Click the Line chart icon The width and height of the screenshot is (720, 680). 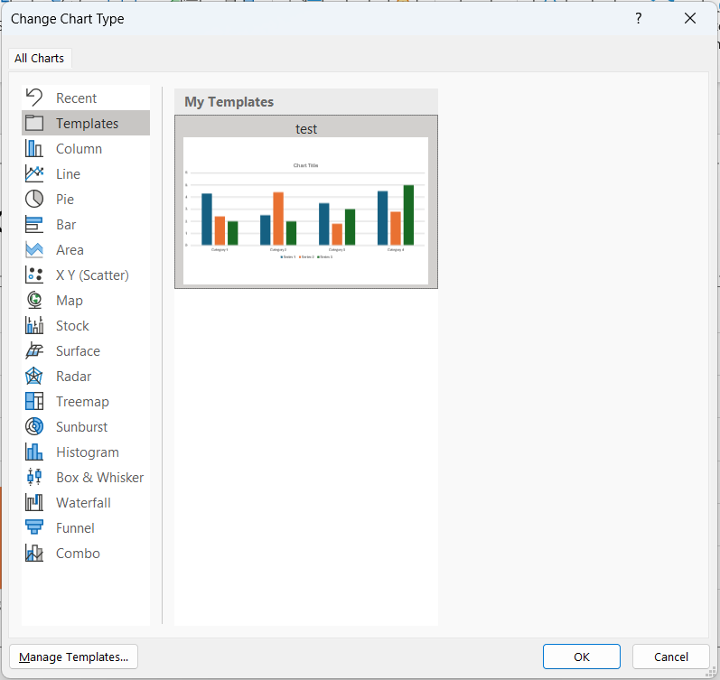[x=34, y=173]
